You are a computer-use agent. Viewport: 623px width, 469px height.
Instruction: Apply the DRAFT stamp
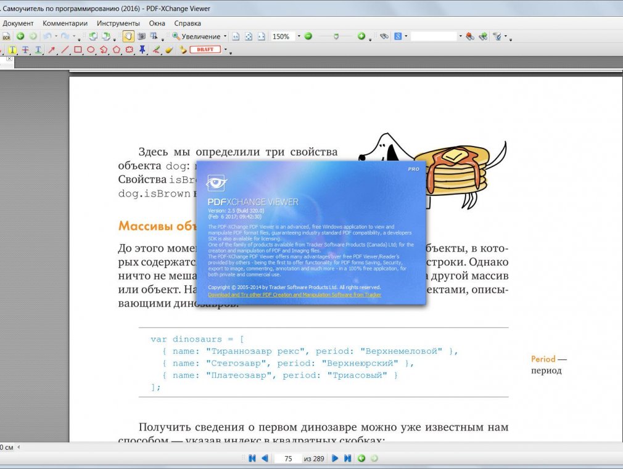click(205, 50)
